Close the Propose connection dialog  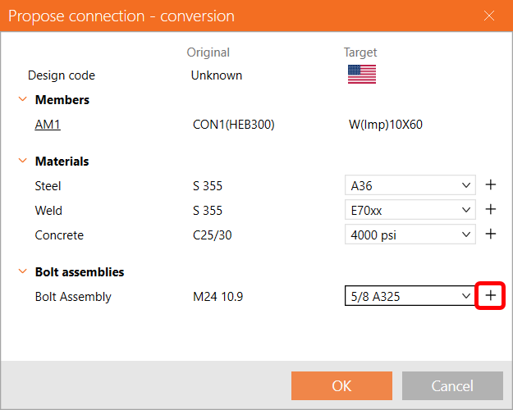(489, 16)
